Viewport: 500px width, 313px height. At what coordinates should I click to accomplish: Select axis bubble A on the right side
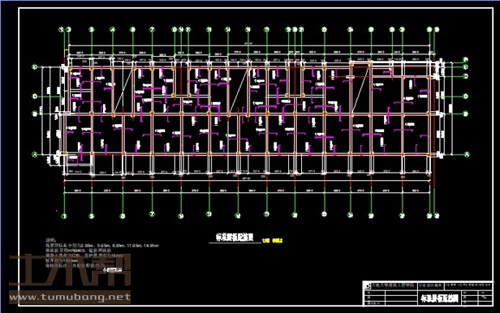coord(467,155)
